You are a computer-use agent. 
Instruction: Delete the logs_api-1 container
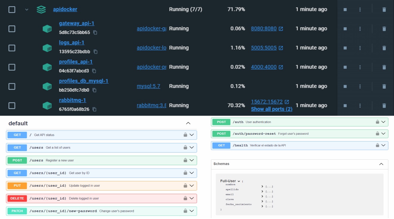pos(384,48)
